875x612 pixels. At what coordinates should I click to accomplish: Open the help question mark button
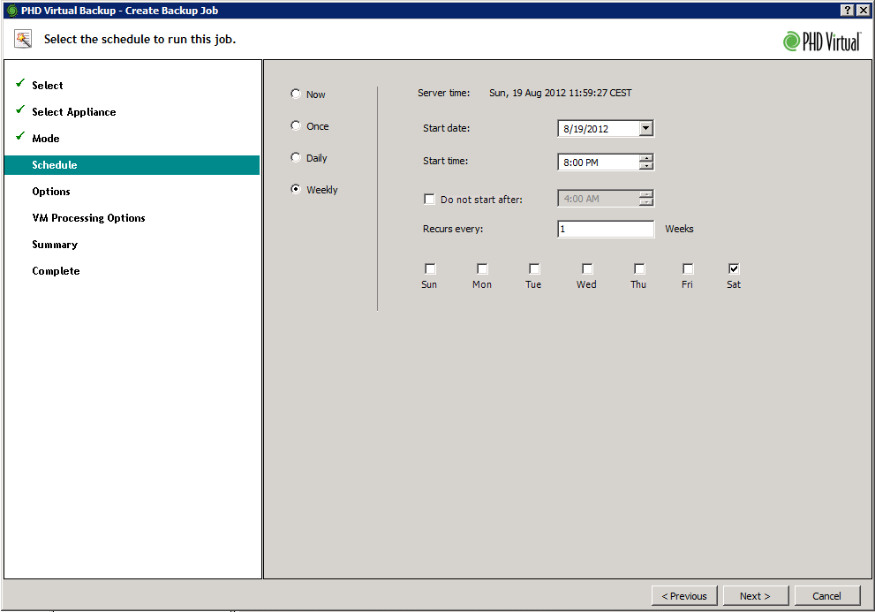tap(847, 10)
